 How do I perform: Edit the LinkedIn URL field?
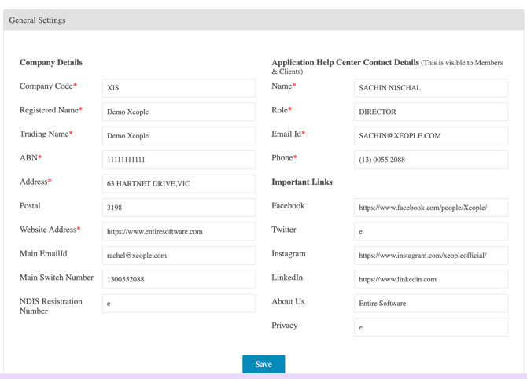(430, 279)
